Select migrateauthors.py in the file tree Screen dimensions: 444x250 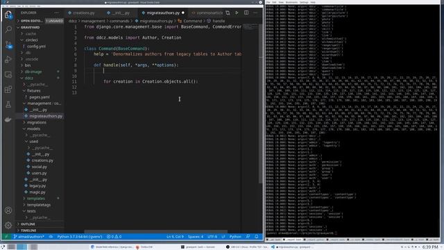click(45, 116)
